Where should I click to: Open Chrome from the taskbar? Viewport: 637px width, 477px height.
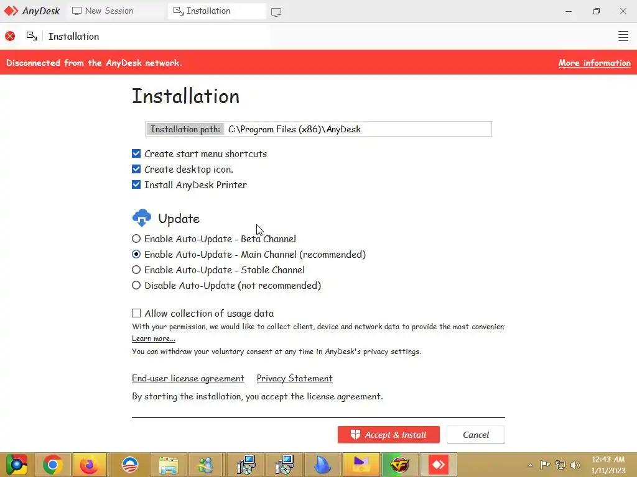point(53,465)
